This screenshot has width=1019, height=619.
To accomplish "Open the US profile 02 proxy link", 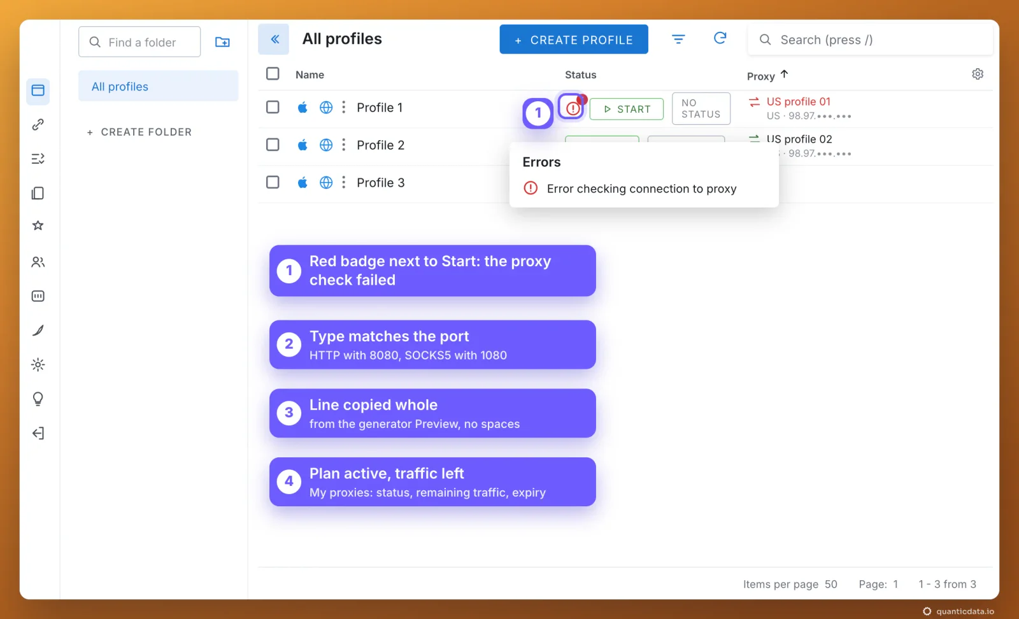I will pos(799,139).
